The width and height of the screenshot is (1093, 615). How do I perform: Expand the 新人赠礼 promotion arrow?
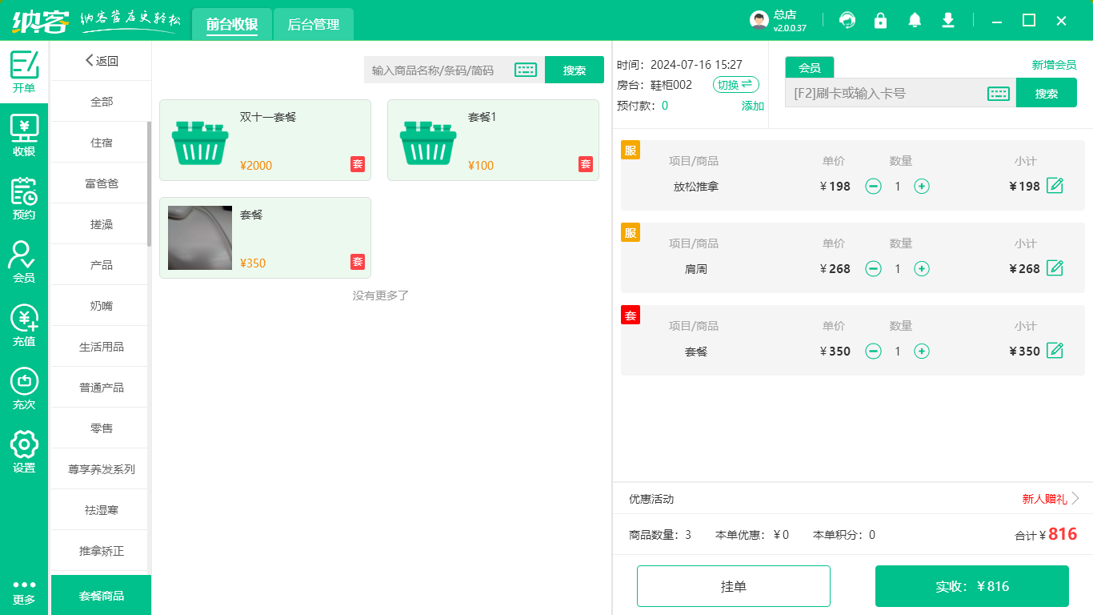click(1075, 499)
